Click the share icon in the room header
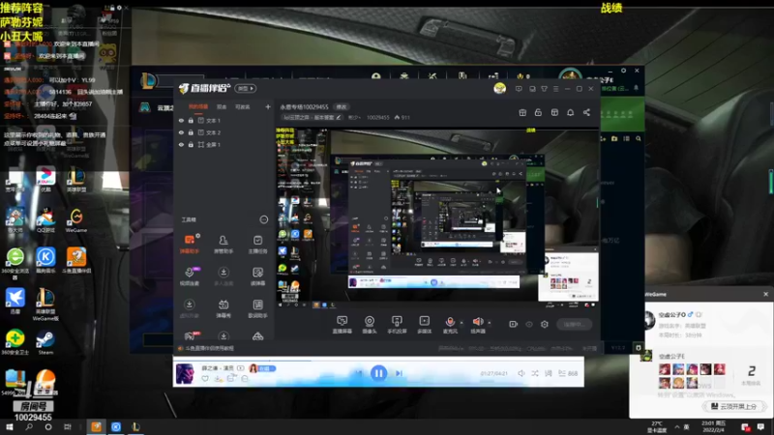This screenshot has width=774, height=435. (x=586, y=112)
